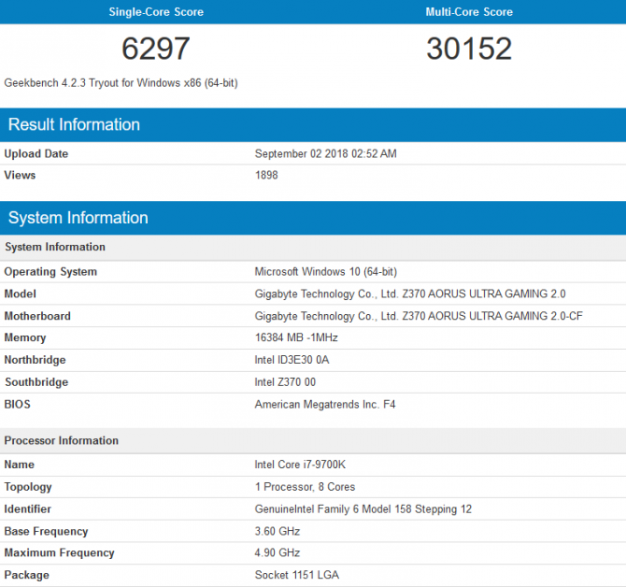Select the 3.60 GHz value
The height and width of the screenshot is (587, 626).
coord(277,532)
